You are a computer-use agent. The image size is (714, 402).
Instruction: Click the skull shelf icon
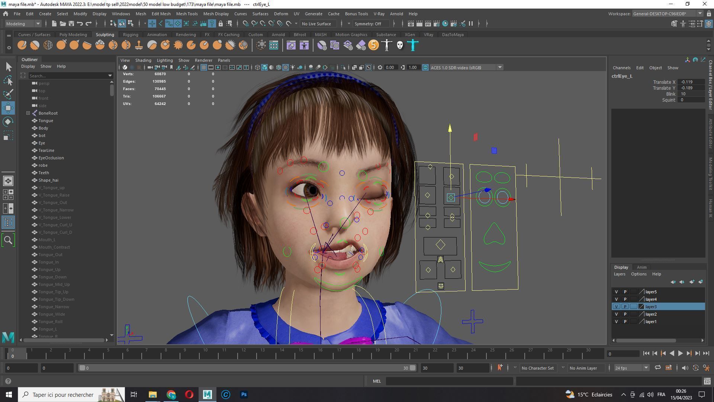pyautogui.click(x=400, y=45)
